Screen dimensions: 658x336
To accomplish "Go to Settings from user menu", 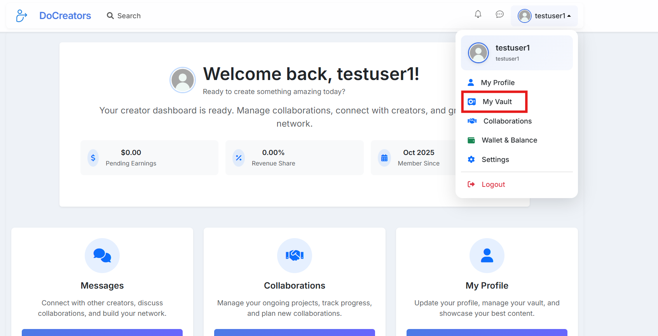I will click(x=495, y=160).
